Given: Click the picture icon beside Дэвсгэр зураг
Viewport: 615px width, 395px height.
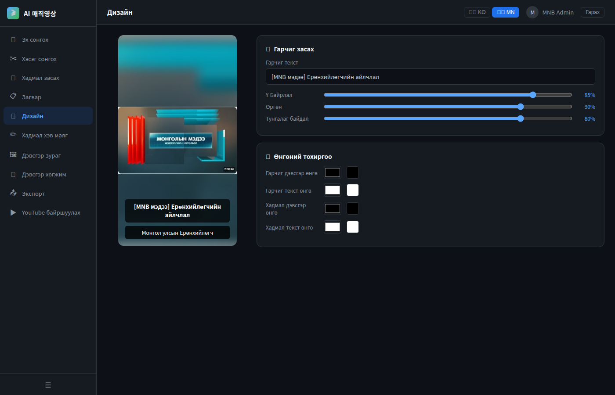Looking at the screenshot, I should click(x=13, y=155).
